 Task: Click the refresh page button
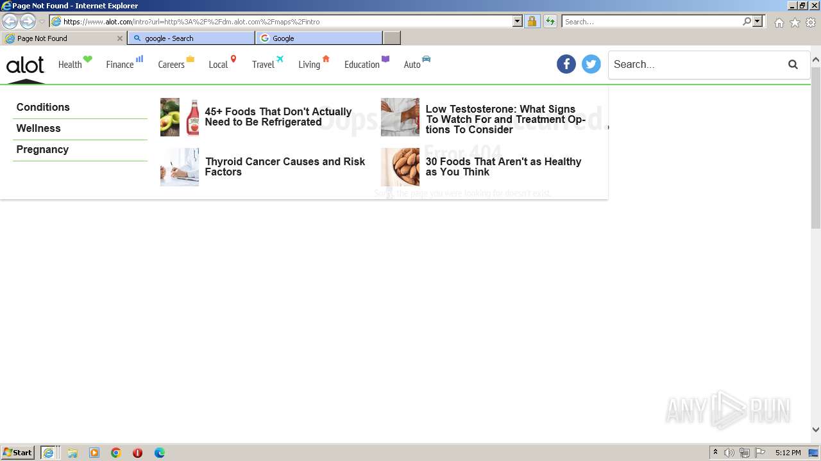(550, 21)
